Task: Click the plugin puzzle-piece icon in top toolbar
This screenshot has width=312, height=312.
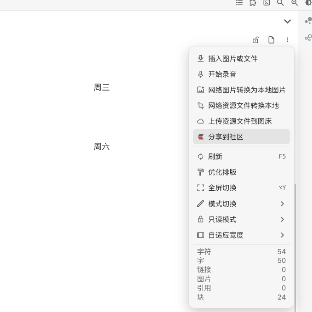Action: point(253,3)
